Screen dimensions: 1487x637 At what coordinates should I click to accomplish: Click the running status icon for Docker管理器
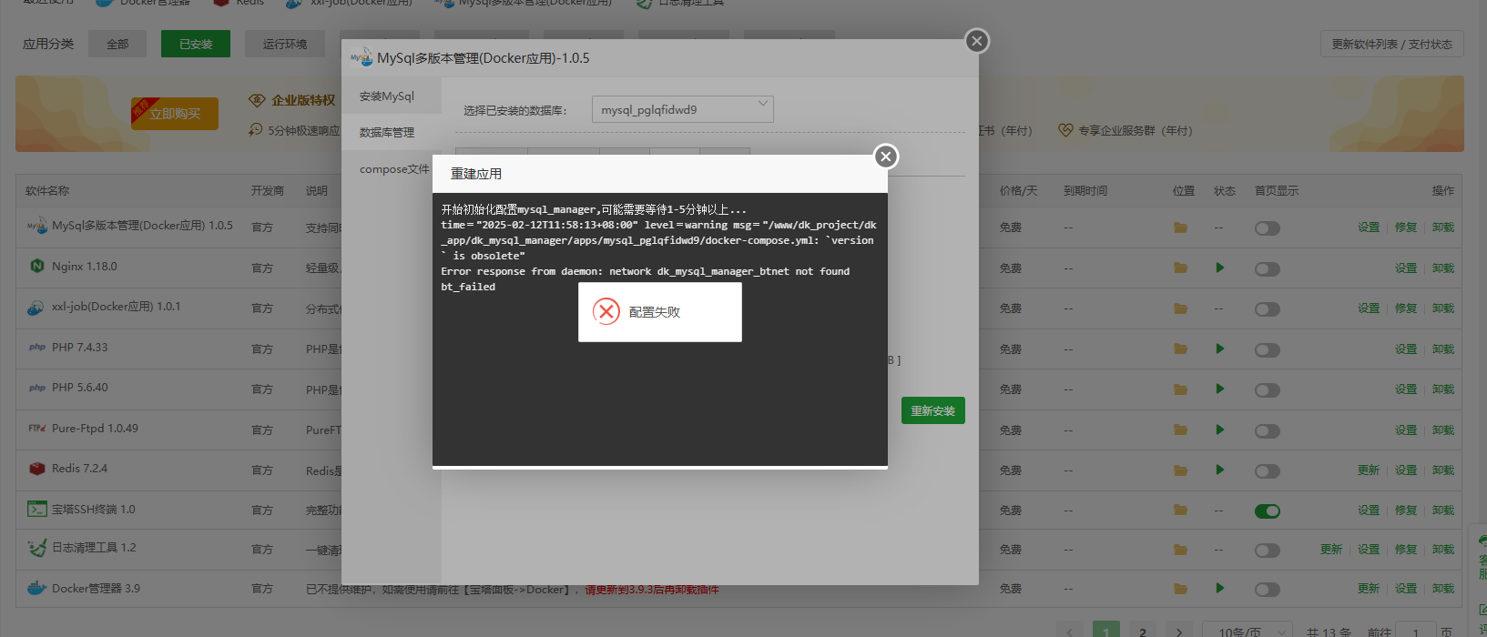[1220, 588]
